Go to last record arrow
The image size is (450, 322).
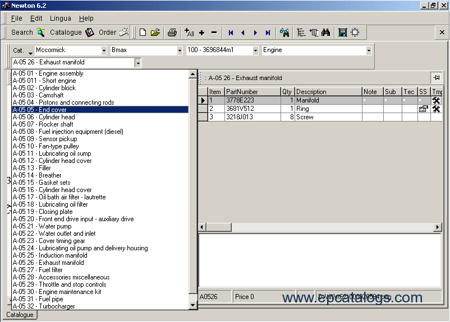point(268,32)
